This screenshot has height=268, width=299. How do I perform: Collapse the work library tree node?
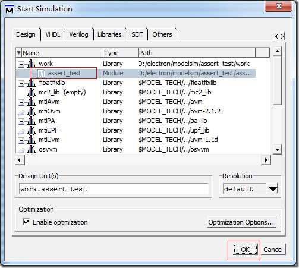click(21, 64)
